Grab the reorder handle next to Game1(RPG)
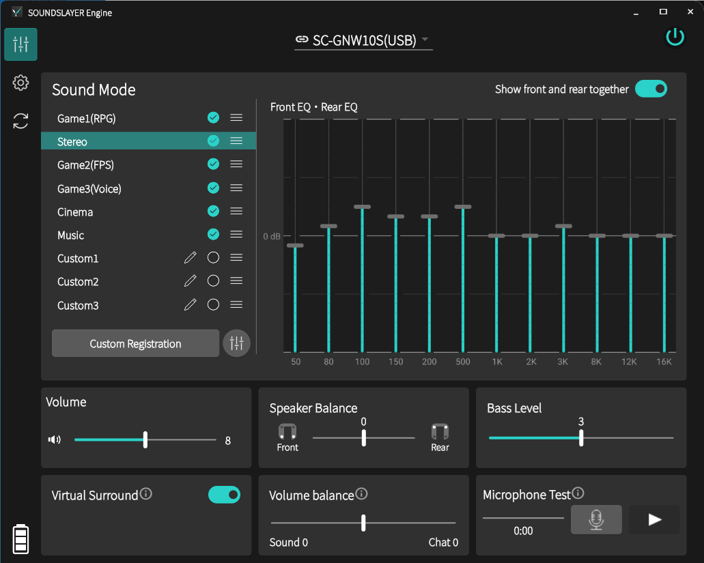 click(x=236, y=117)
